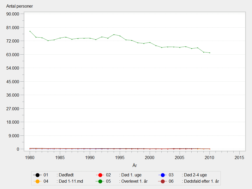Image resolution: width=252 pixels, height=189 pixels.
Task: Select the 'Overlevet 1. år' legend text
Action: 133,181
